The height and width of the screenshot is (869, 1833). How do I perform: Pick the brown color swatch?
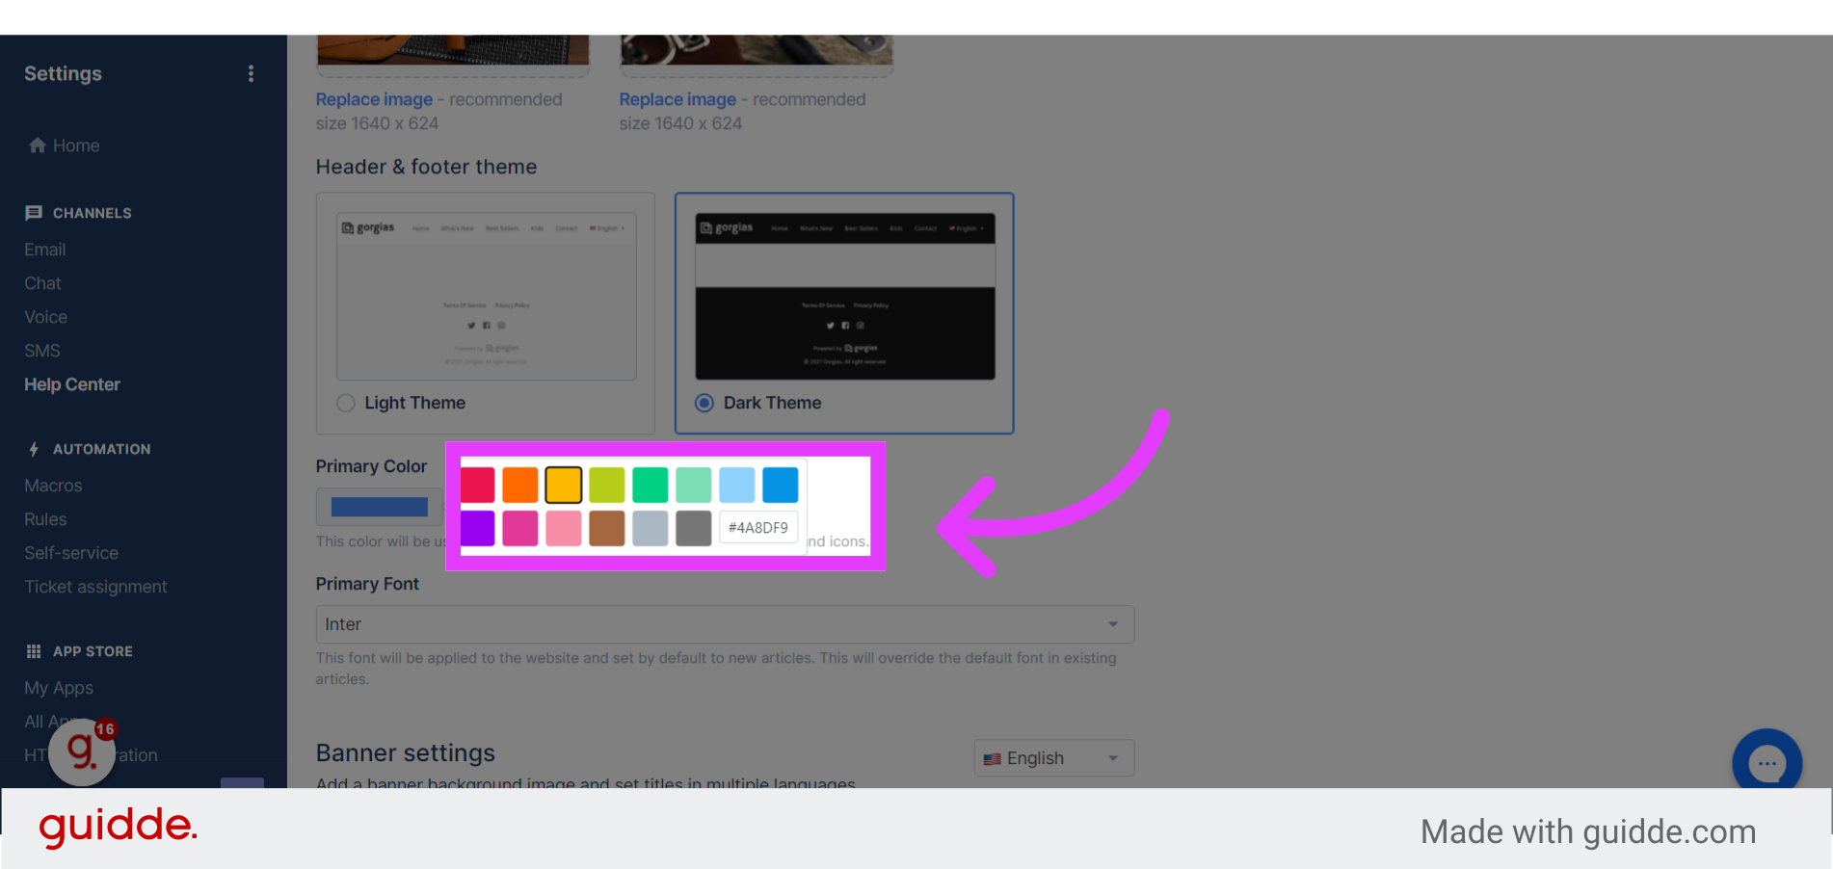pyautogui.click(x=607, y=528)
